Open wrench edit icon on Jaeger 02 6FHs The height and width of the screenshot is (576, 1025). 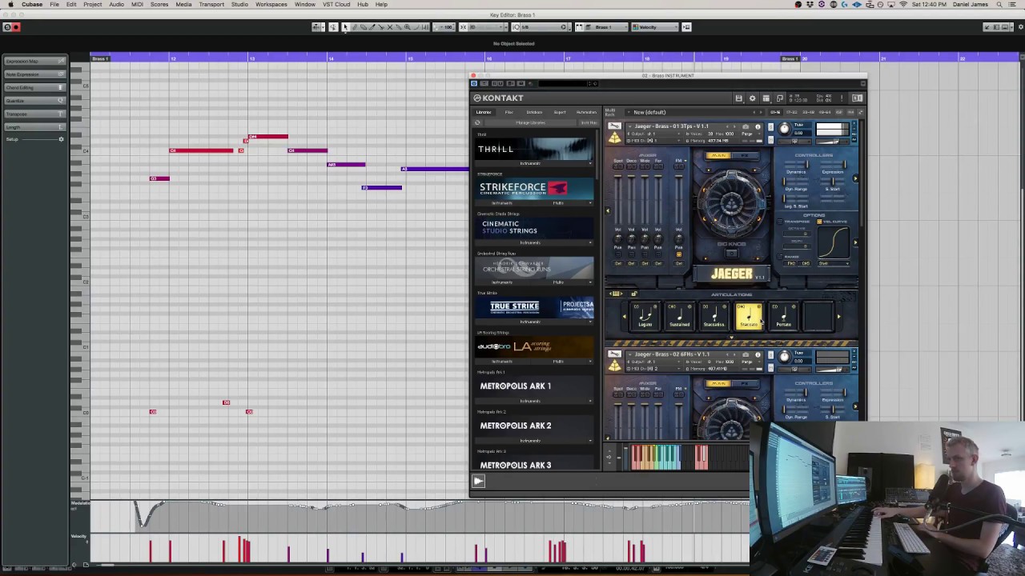[x=614, y=354]
